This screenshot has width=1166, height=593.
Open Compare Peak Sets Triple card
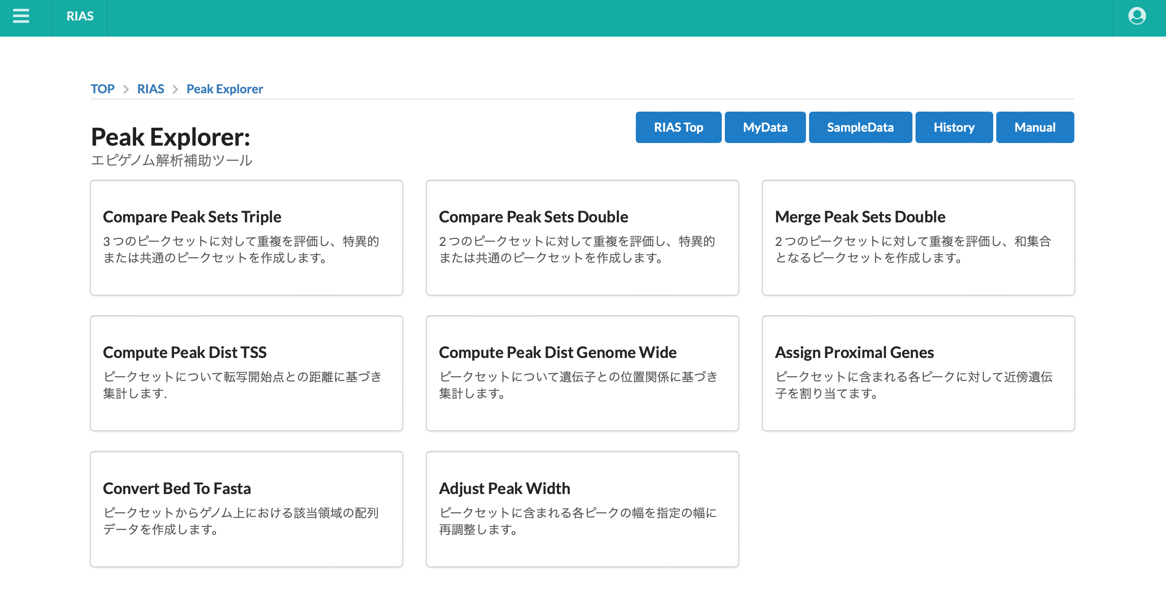[246, 238]
